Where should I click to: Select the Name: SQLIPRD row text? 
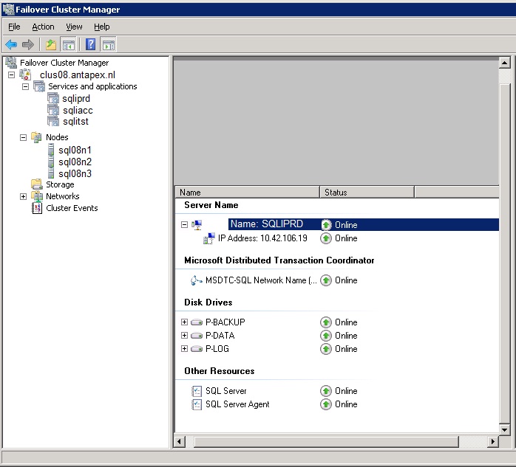[266, 224]
